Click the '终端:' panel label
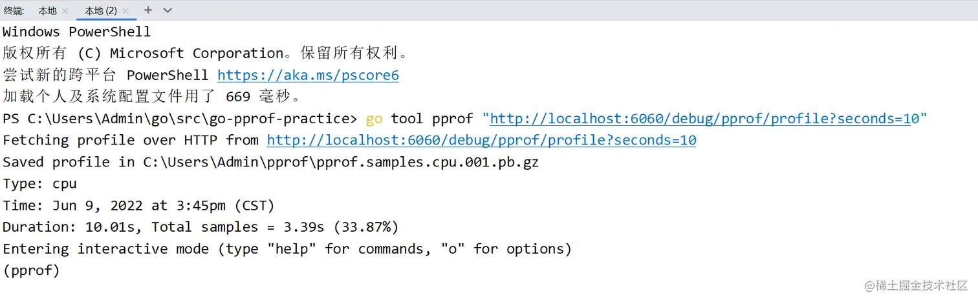Viewport: 978px width, 302px height. [14, 10]
